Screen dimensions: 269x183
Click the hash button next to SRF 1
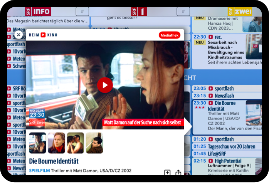[x=183, y=12]
